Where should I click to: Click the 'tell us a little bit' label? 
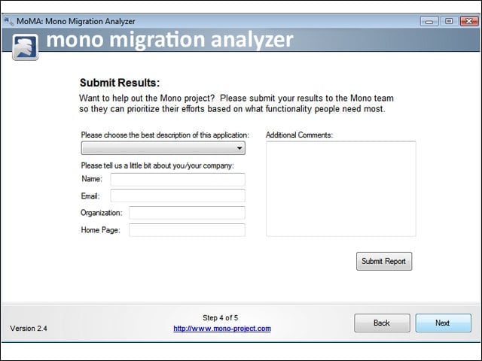157,165
